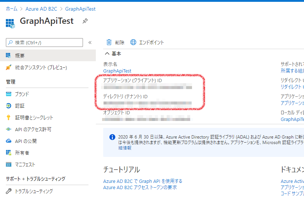Image resolution: width=304 pixels, height=210 pixels.
Task: Click the ブランド branding icon
Action: pos(8,94)
